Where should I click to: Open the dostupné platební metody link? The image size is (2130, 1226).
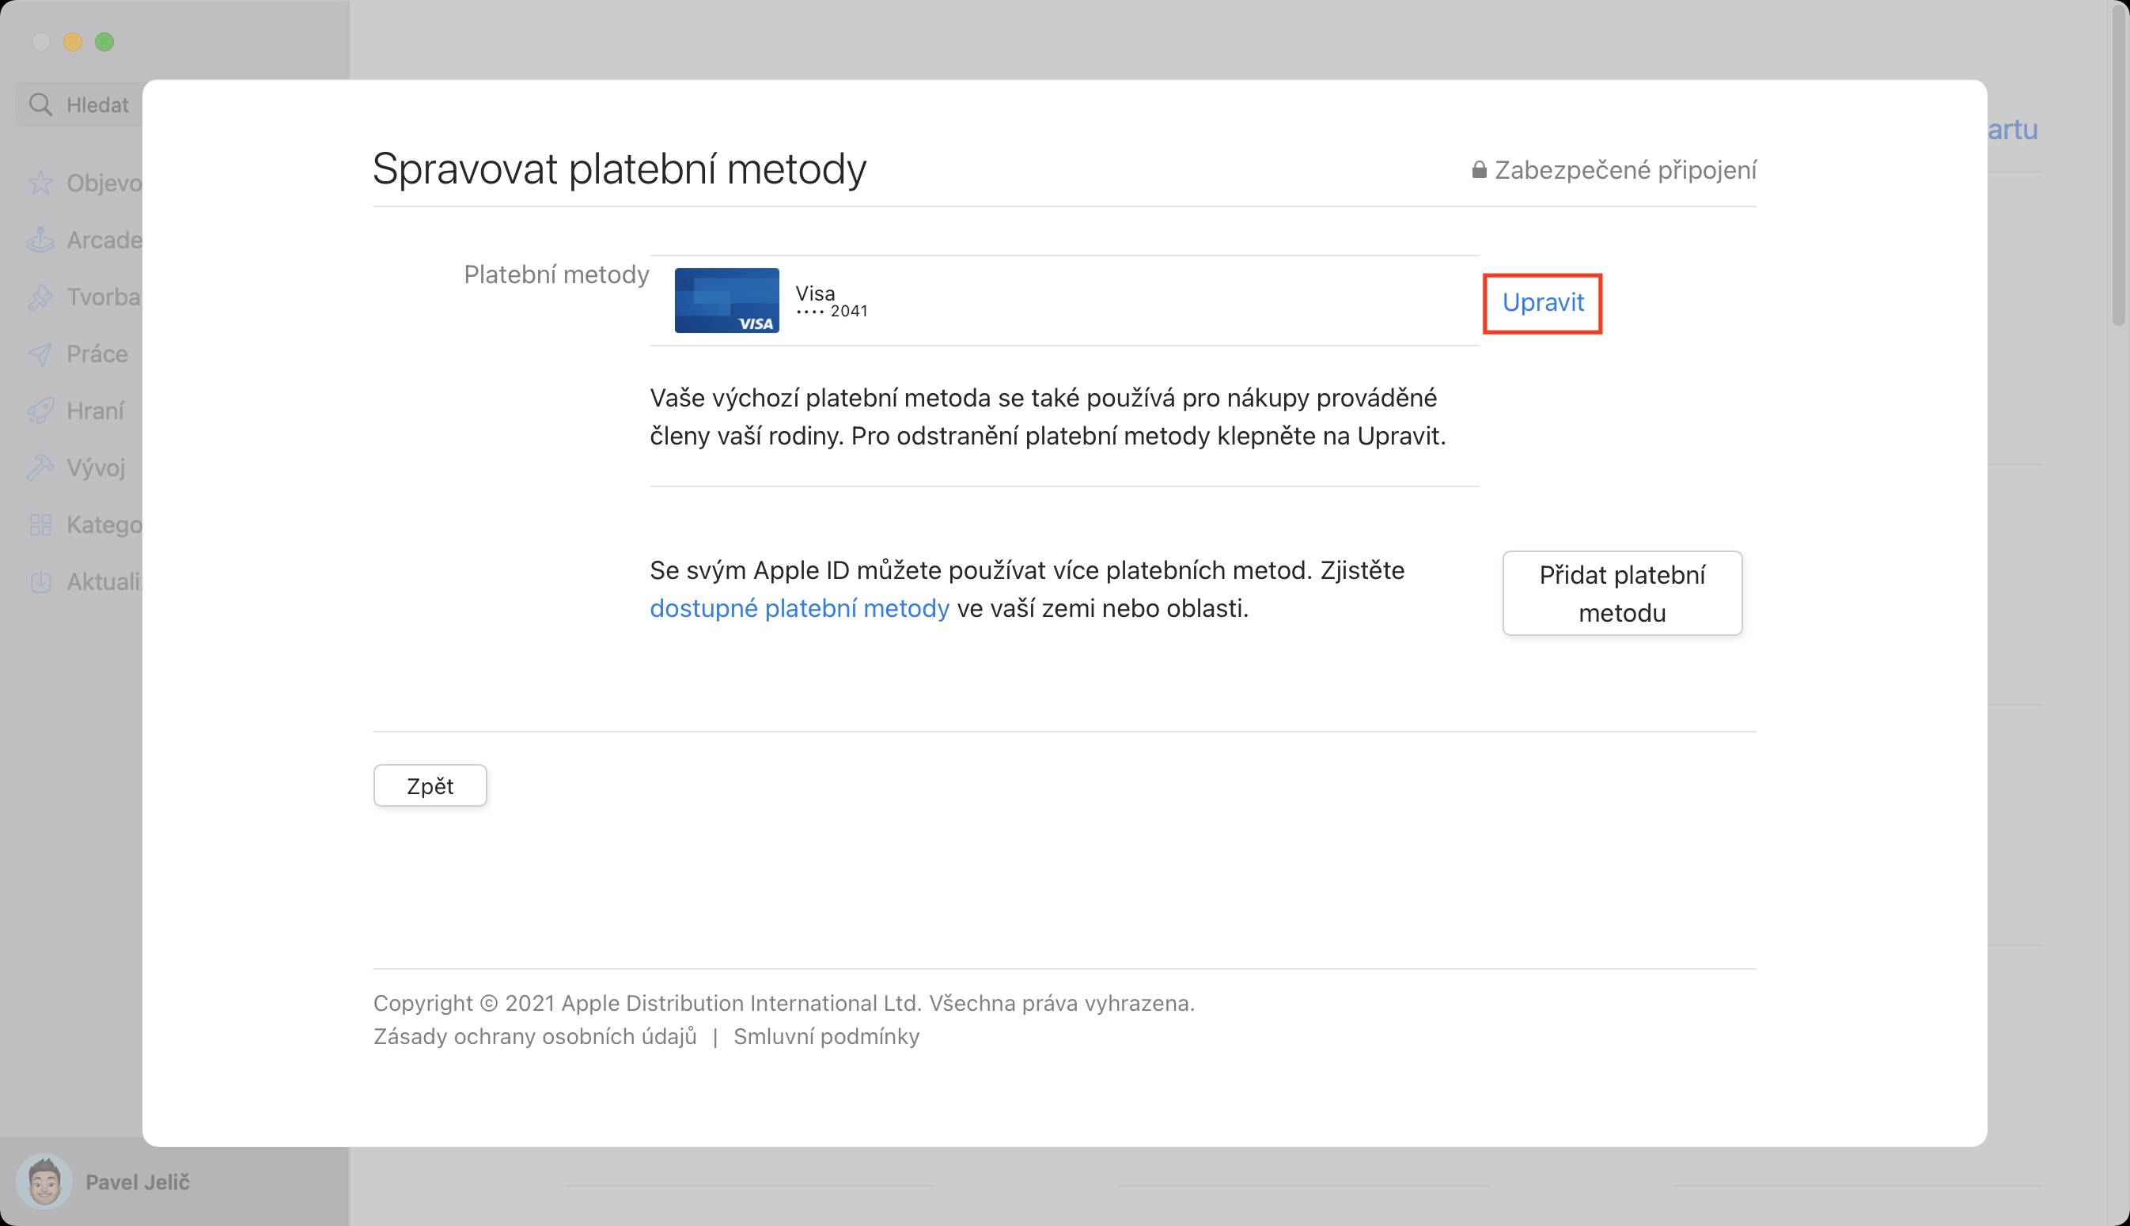point(799,608)
